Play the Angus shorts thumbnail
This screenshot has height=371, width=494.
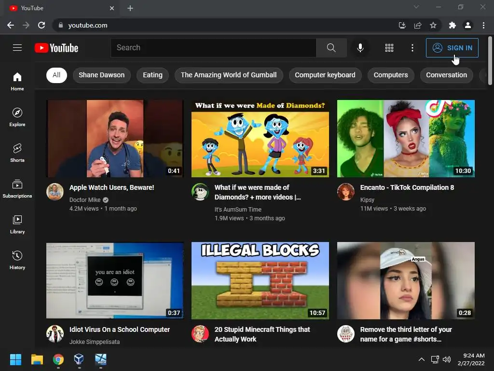[406, 281]
